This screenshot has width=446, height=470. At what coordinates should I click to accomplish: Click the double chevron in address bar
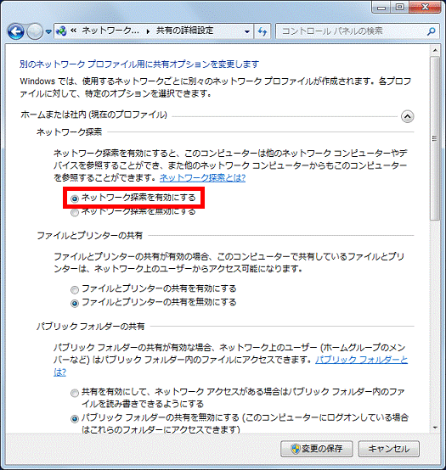click(74, 31)
